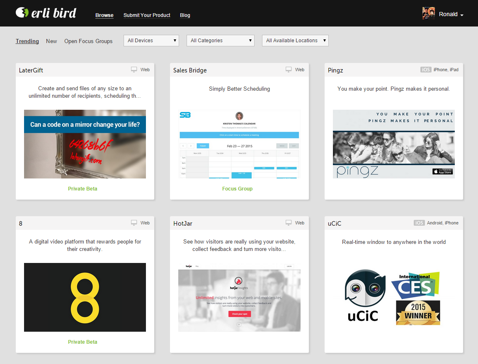The image size is (478, 364).
Task: Open the All Available Locations dropdown
Action: (x=295, y=40)
